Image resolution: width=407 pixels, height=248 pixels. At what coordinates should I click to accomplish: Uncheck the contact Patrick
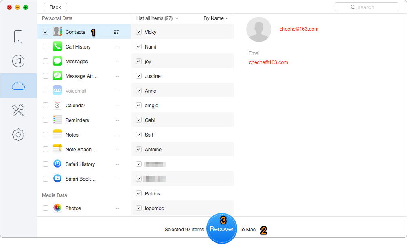pos(139,193)
